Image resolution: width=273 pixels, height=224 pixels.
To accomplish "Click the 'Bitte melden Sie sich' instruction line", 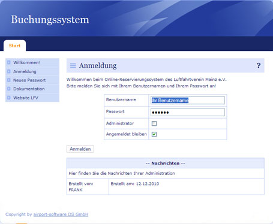I will click(141, 86).
